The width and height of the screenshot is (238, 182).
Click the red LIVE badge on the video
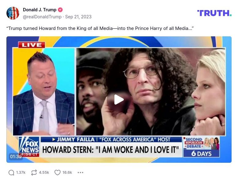pos(32,45)
